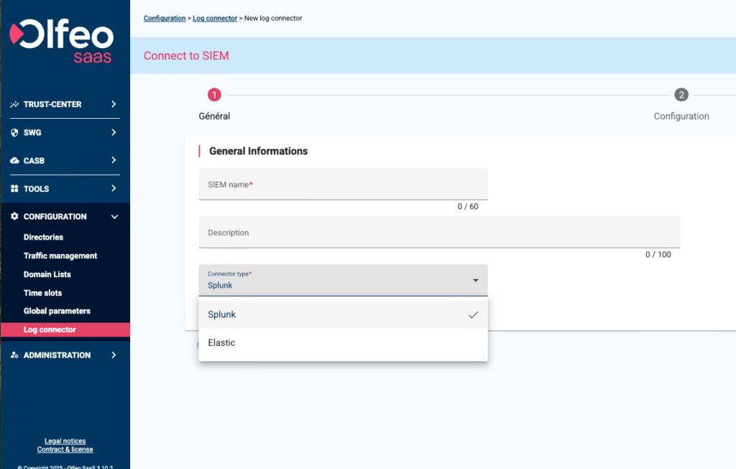Click the Tools grid icon

pyautogui.click(x=14, y=188)
